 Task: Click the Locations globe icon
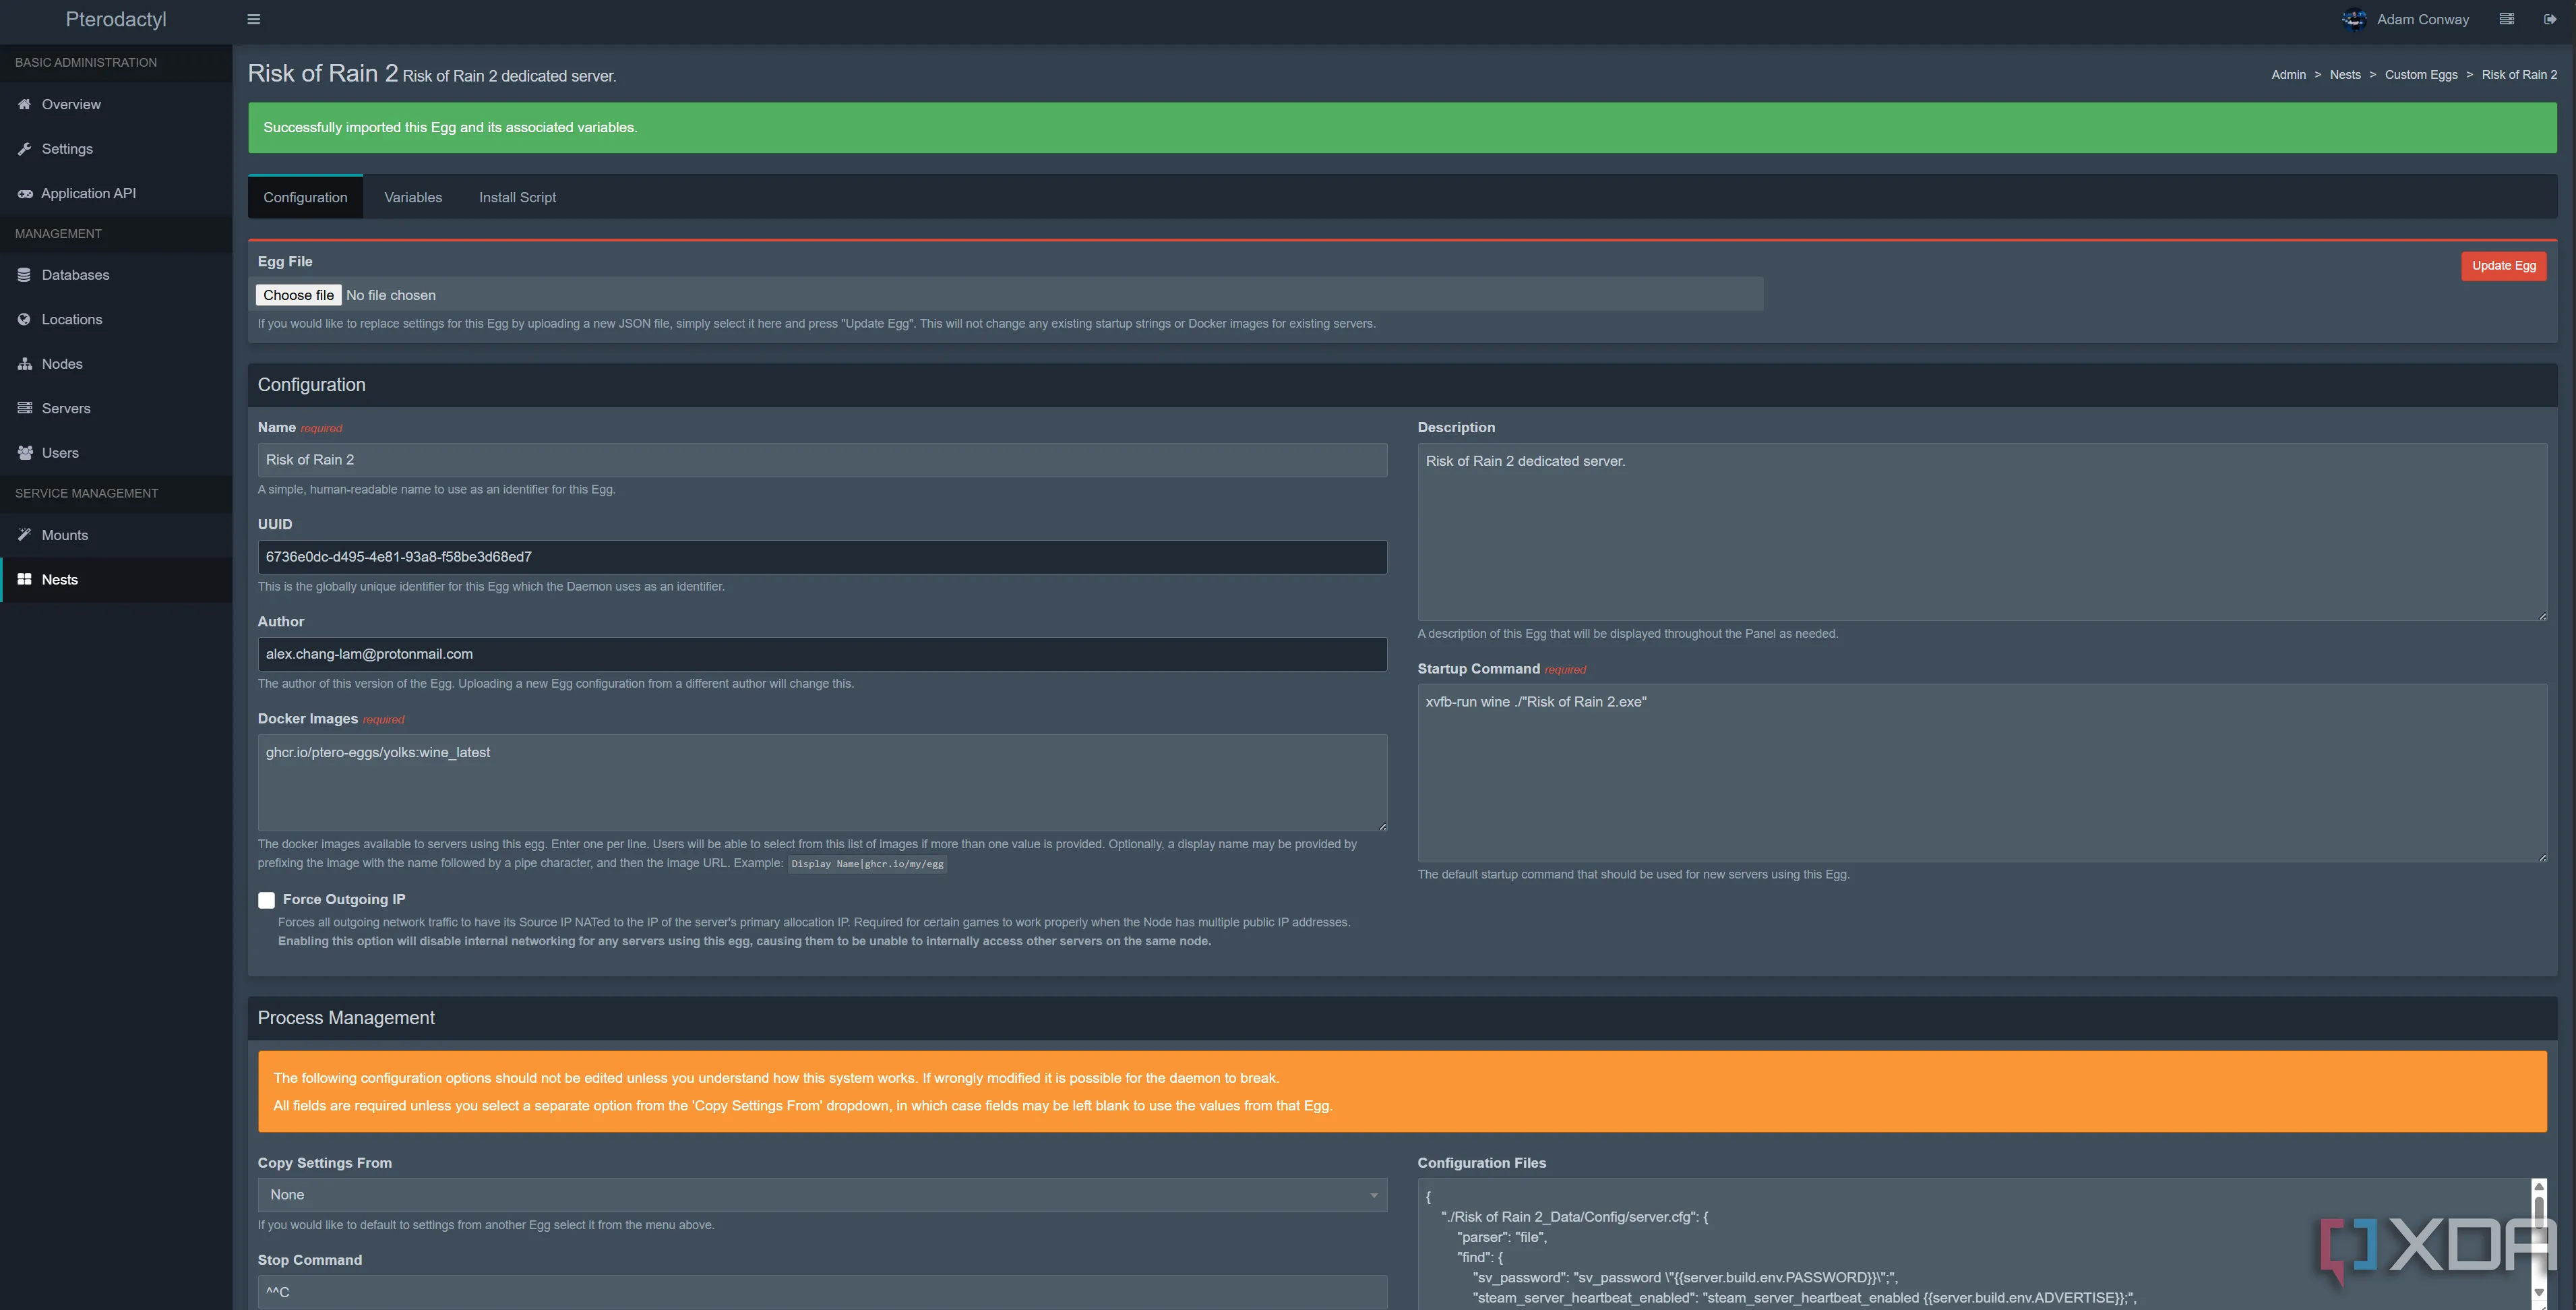24,320
